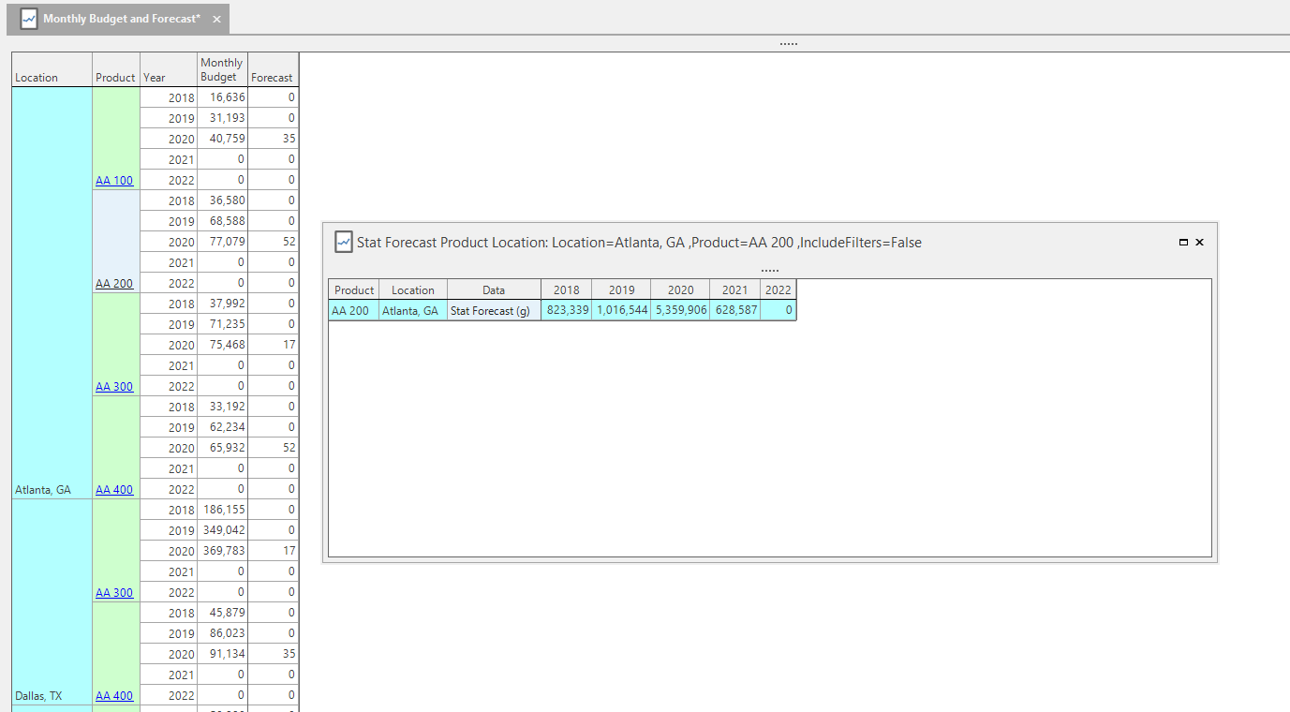The image size is (1290, 712).
Task: Click the Year column header
Action: pyautogui.click(x=168, y=70)
